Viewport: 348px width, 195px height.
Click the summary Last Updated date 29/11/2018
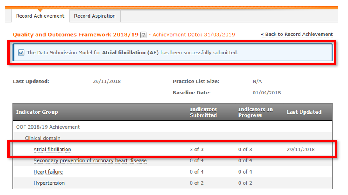point(107,81)
